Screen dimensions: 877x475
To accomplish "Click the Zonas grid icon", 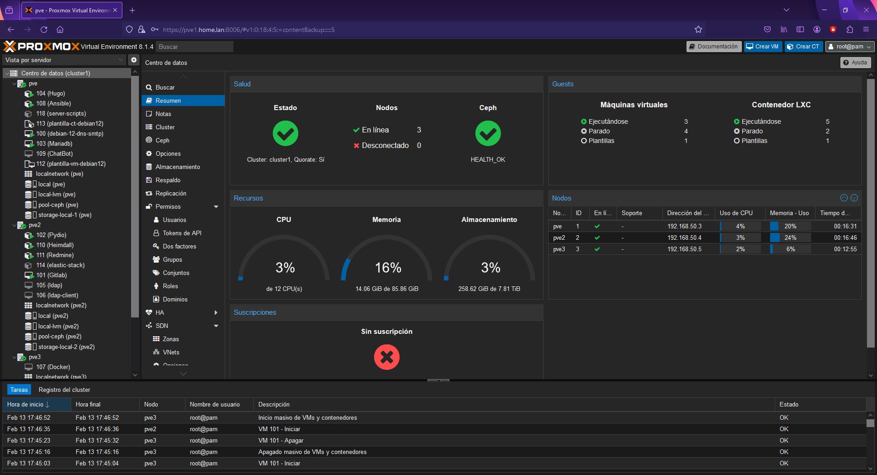I will [156, 339].
